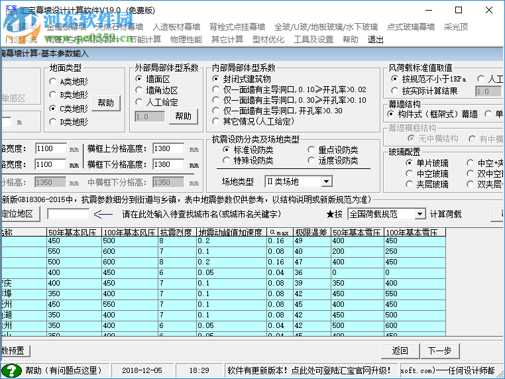
Task: Click 50年基本风压 column header
Action: coord(74,232)
